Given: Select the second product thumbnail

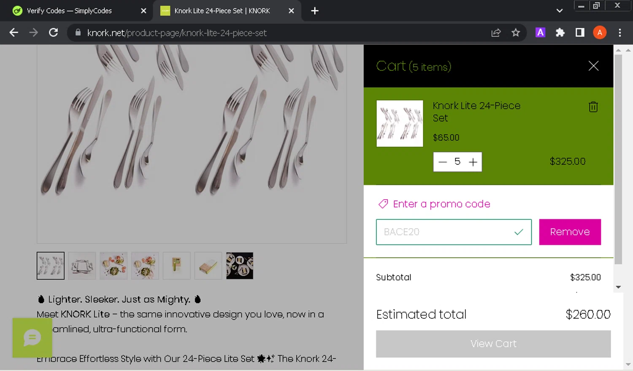Looking at the screenshot, I should pyautogui.click(x=82, y=266).
